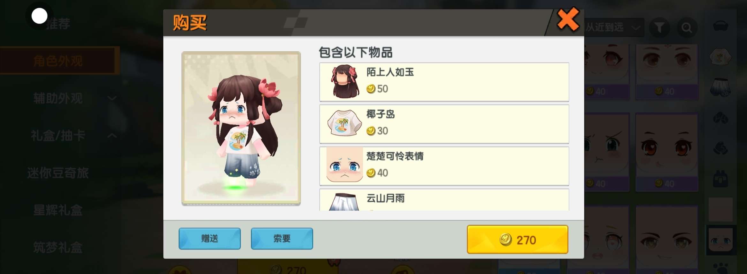Select the t-shirt category icon on right sidebar
747x274 pixels.
pos(721,57)
